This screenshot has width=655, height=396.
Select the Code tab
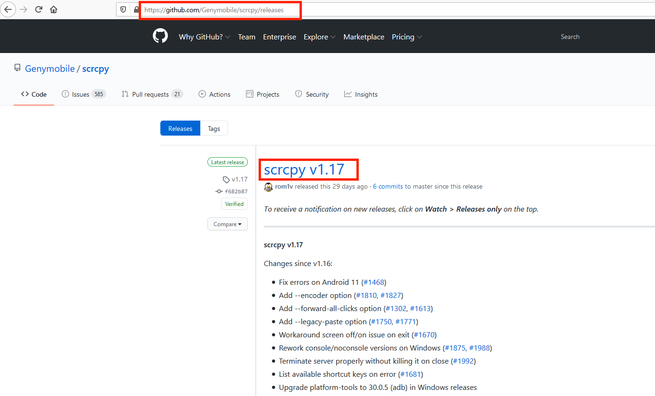click(x=34, y=94)
